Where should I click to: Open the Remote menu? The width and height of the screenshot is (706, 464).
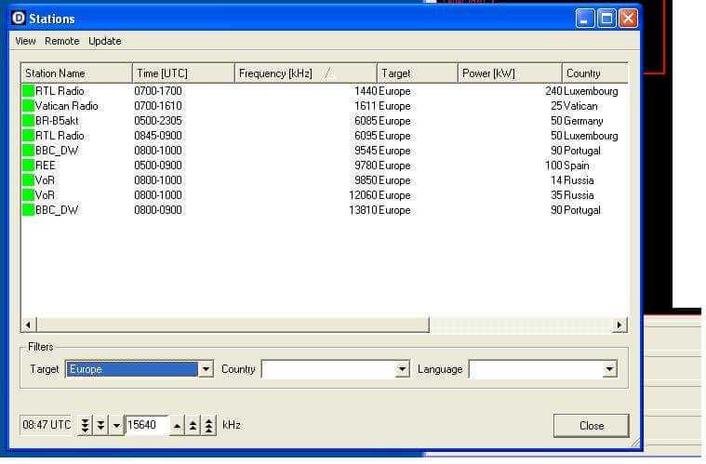coord(61,41)
